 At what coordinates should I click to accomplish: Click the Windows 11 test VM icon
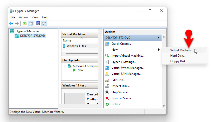coord(64,46)
